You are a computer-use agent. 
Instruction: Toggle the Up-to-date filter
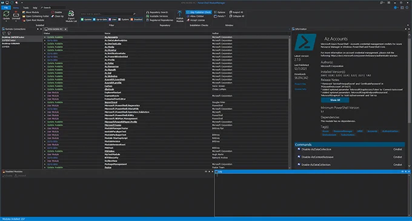[100, 19]
